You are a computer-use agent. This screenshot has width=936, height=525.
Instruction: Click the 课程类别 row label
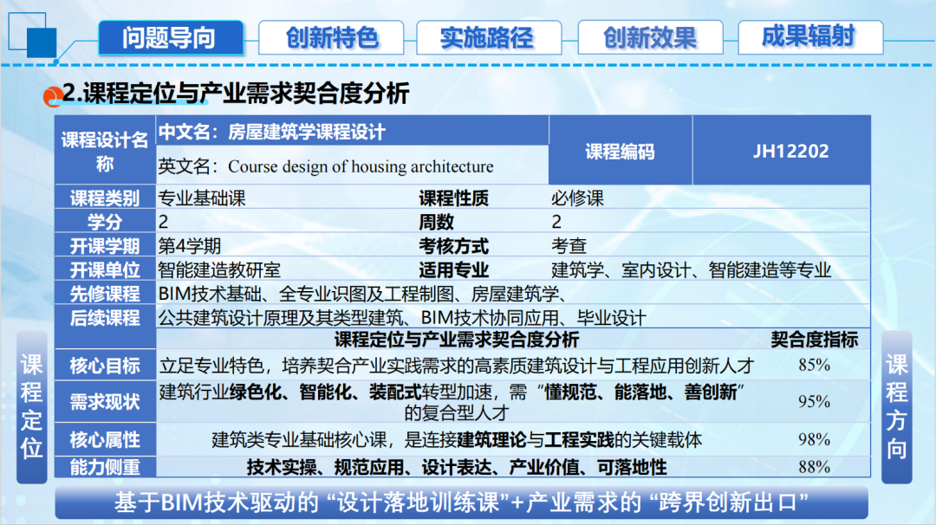105,198
